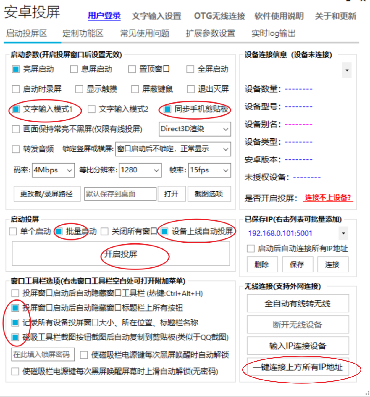Enable 息屏启动 checkbox
This screenshot has width=370, height=397.
(73, 69)
